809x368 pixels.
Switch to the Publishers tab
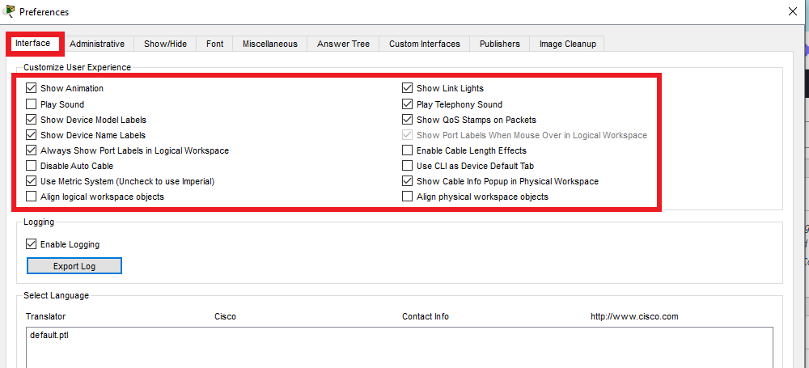point(499,44)
